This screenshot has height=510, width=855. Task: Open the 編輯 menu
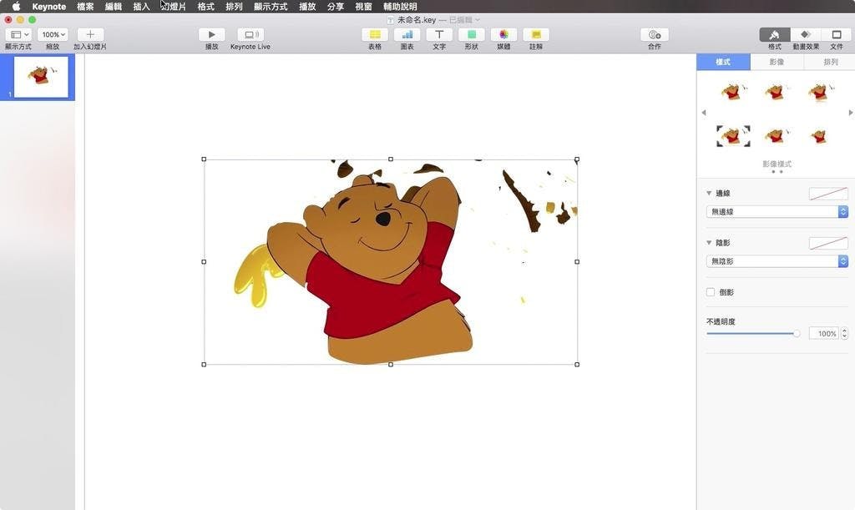[x=114, y=7]
